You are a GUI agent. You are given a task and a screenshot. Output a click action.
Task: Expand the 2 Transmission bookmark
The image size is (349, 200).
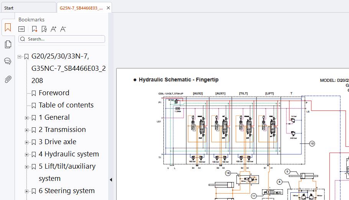tap(27, 130)
